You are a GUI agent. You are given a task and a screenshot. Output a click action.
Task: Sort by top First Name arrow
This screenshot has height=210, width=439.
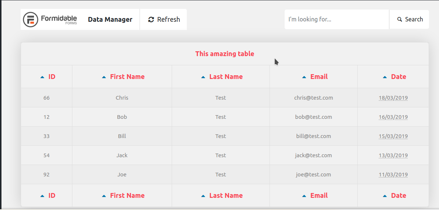click(x=104, y=77)
